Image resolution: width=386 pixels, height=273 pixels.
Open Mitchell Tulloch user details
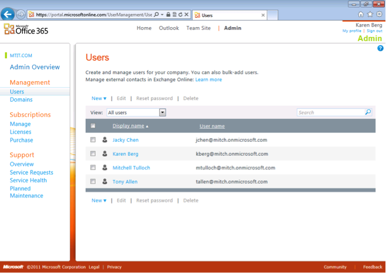click(x=131, y=168)
